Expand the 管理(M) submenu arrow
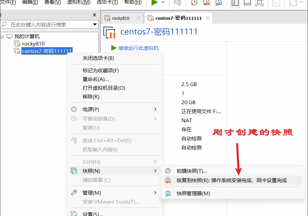Screen dimensions: 308x216 coord(156,193)
